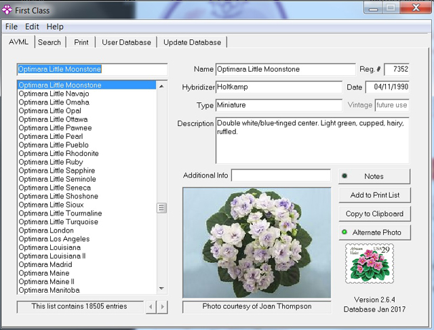Click the First Class violet app icon
The width and height of the screenshot is (434, 330).
point(7,10)
